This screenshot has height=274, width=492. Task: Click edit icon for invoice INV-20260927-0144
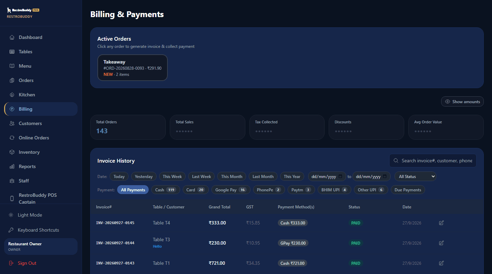point(441,243)
